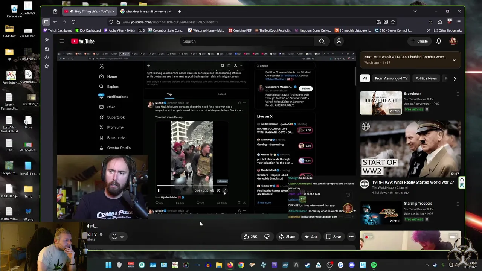Viewport: 482px width, 271px height.
Task: Switch to YouTube video tab
Action: click(x=89, y=11)
